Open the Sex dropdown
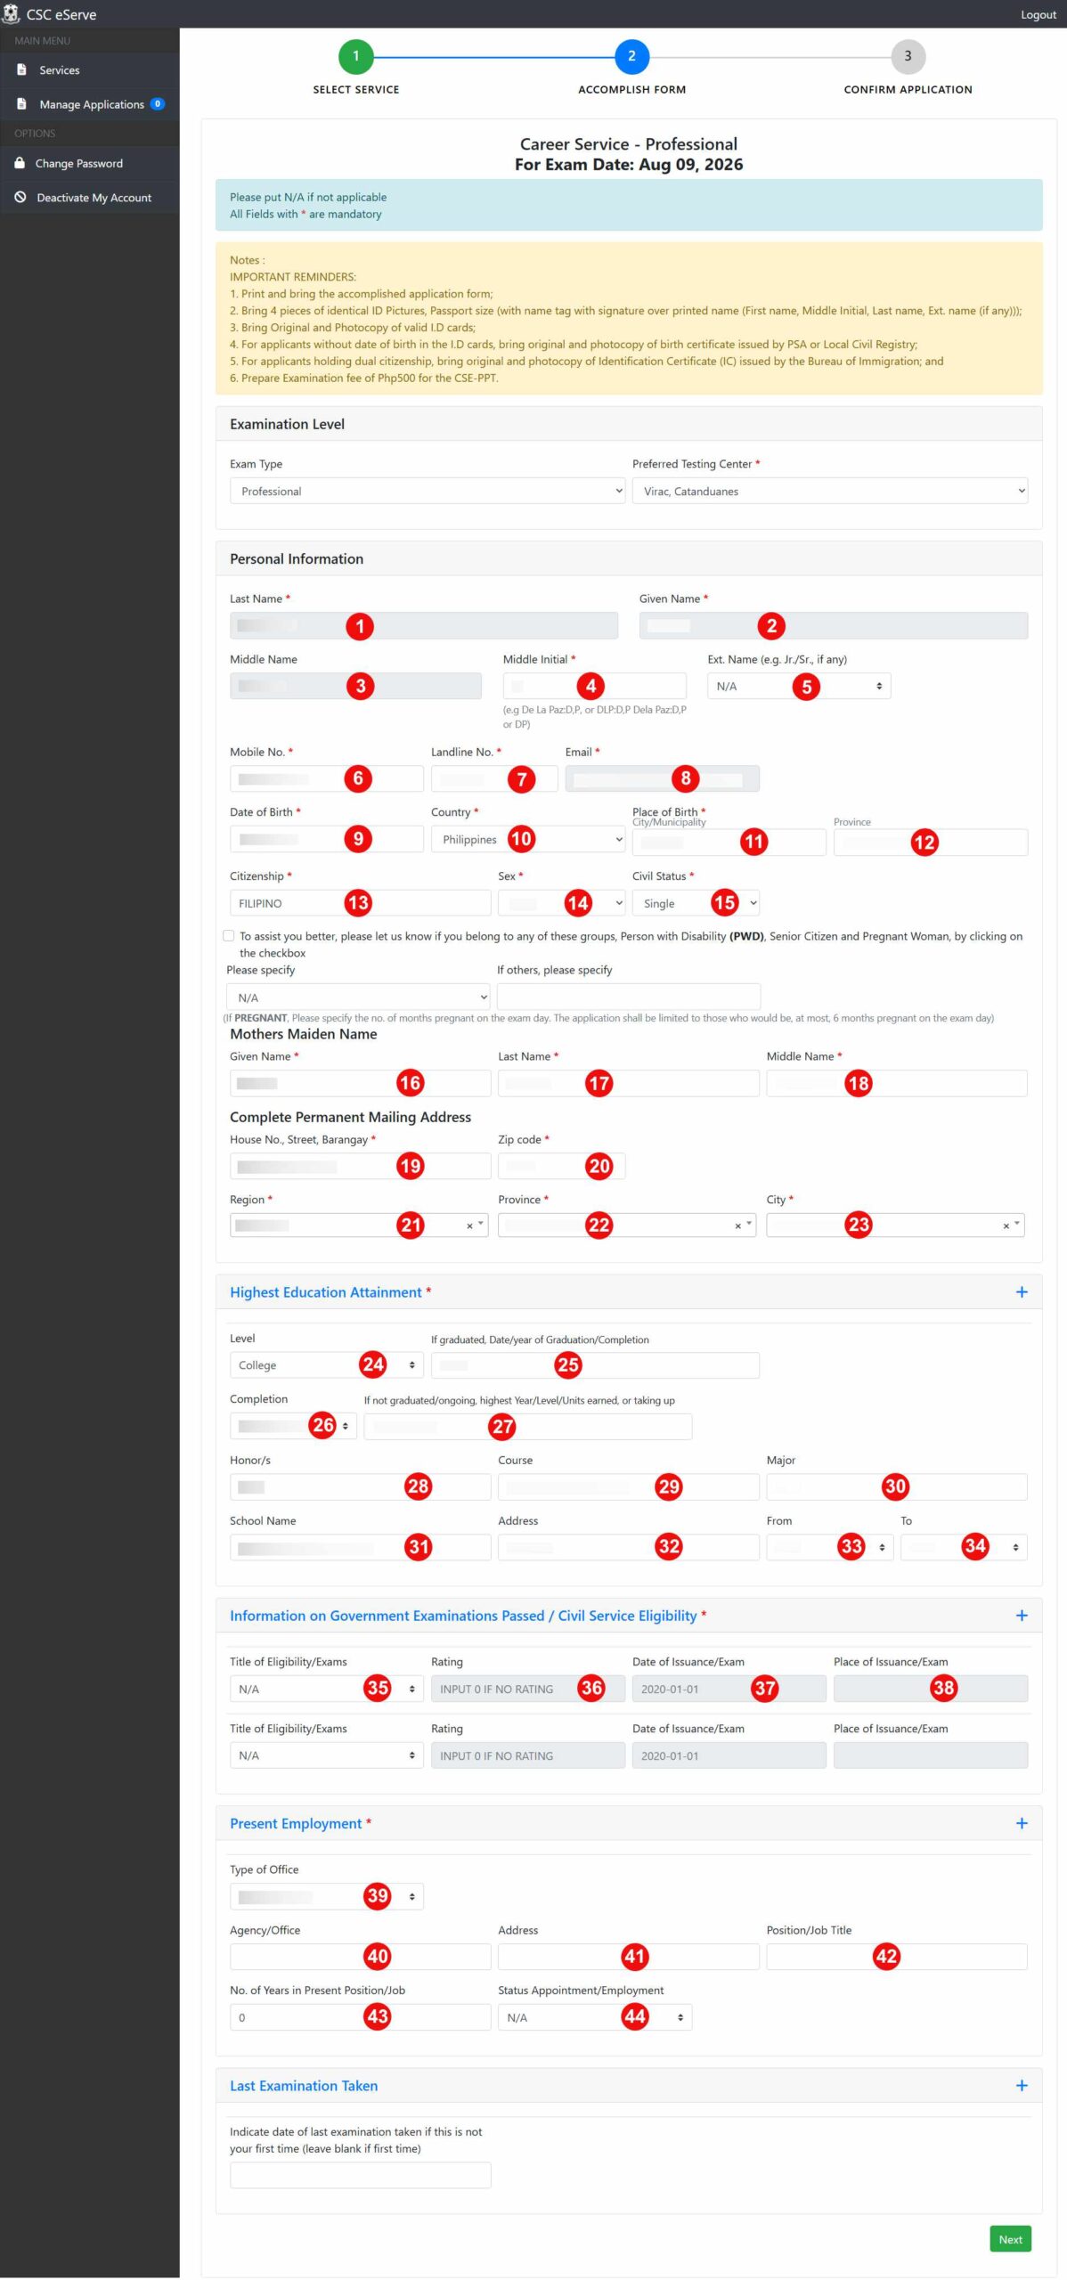The image size is (1067, 2280). pos(561,903)
